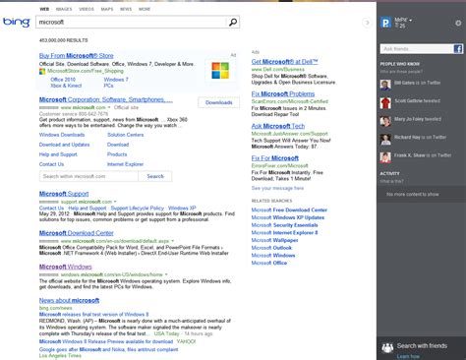Expand arrow next to support.microsoft.com URL
Viewport: 466px width, 360px height.
click(x=115, y=202)
